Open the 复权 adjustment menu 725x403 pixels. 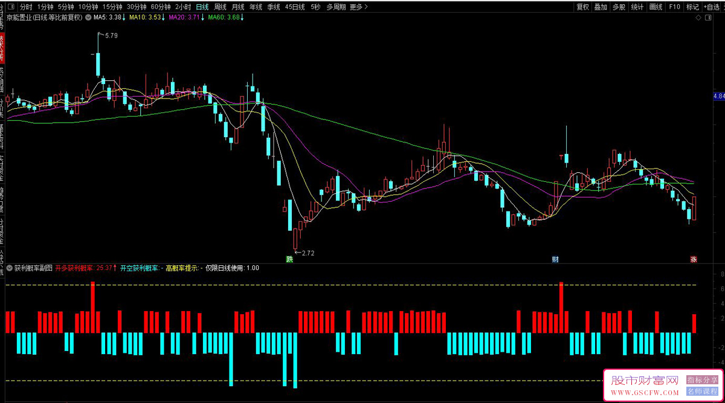coord(582,7)
